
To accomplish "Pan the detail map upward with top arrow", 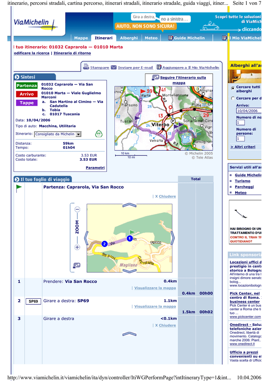I will tap(130, 205).
